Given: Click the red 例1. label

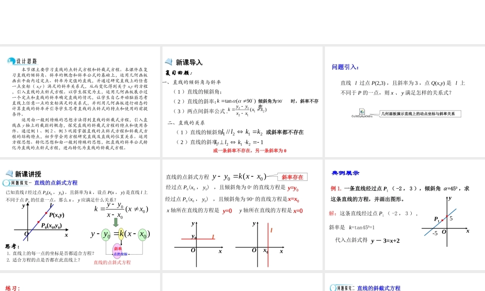Looking at the screenshot, I should (336, 188).
